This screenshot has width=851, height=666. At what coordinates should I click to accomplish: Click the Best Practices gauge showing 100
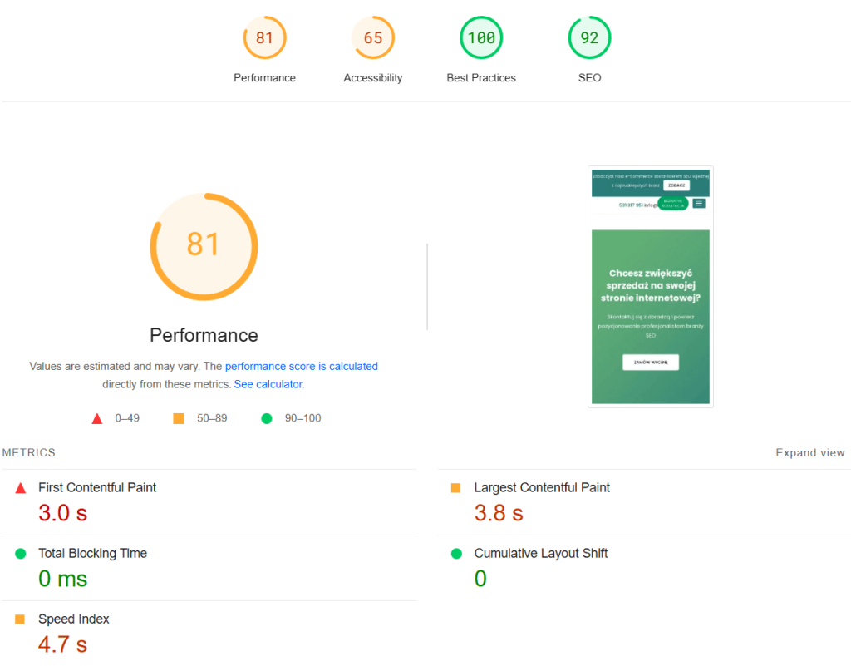coord(481,38)
